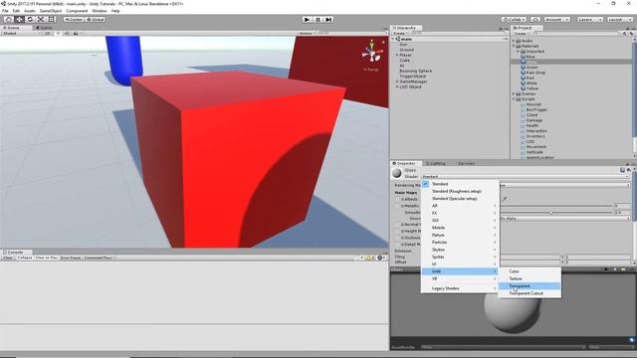Select the BoxTrigger script icon

pyautogui.click(x=524, y=109)
